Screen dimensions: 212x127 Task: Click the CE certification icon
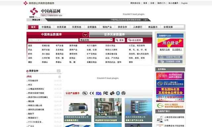[92, 93]
